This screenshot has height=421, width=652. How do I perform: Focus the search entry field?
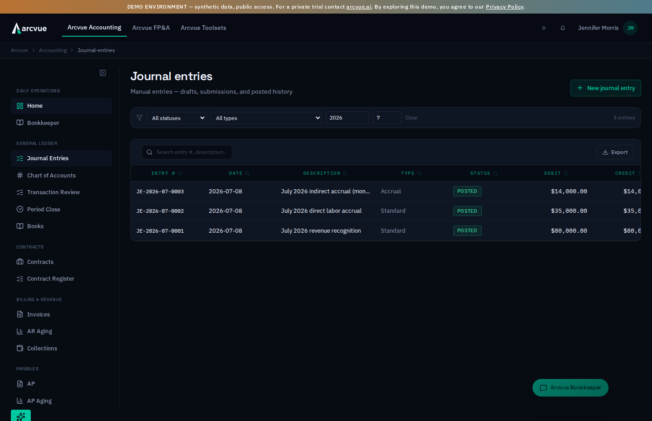pos(187,152)
